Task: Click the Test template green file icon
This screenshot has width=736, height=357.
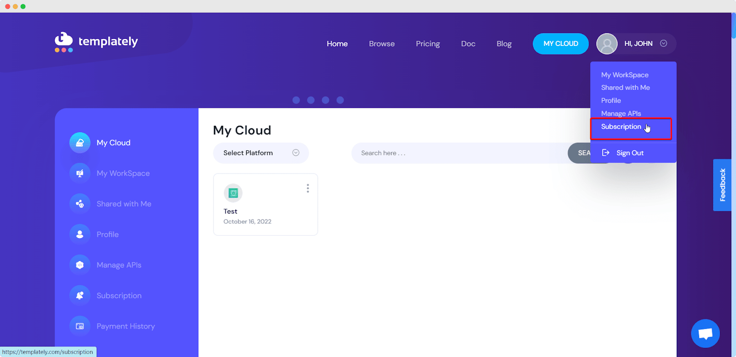Action: point(233,193)
